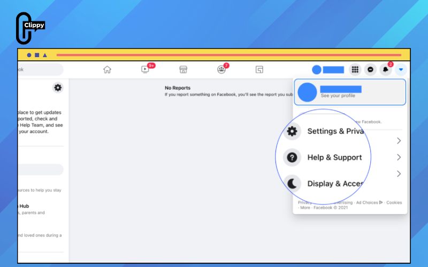Open the notifications bell icon
428x267 pixels.
coord(385,70)
